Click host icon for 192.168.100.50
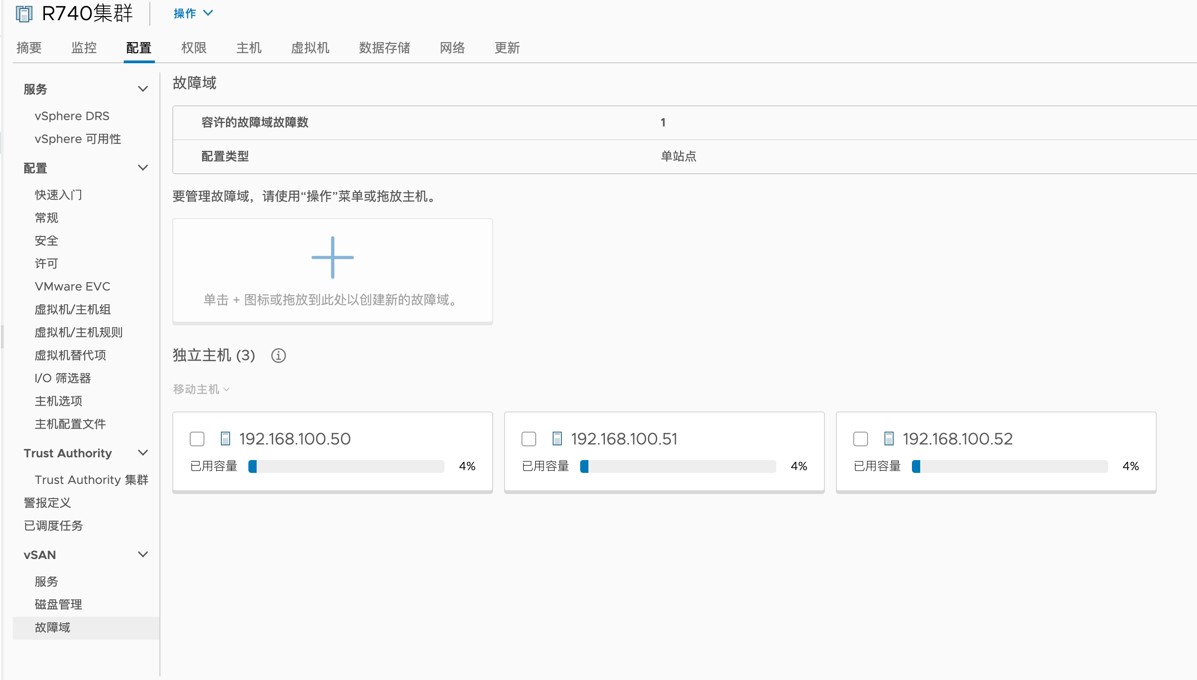Image resolution: width=1197 pixels, height=680 pixels. [x=225, y=439]
